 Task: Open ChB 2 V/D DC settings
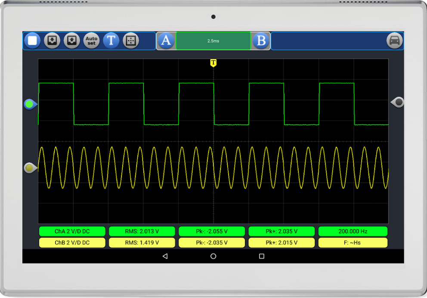[72, 243]
